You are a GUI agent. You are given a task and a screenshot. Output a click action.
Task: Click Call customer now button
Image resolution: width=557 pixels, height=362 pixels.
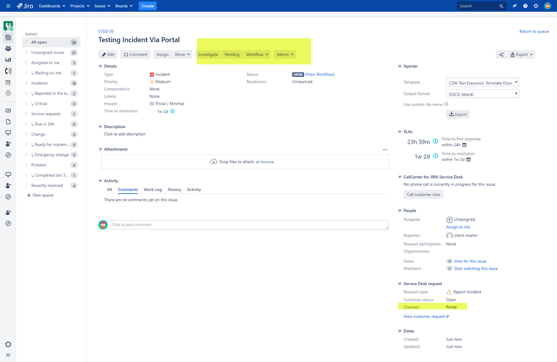click(x=423, y=194)
